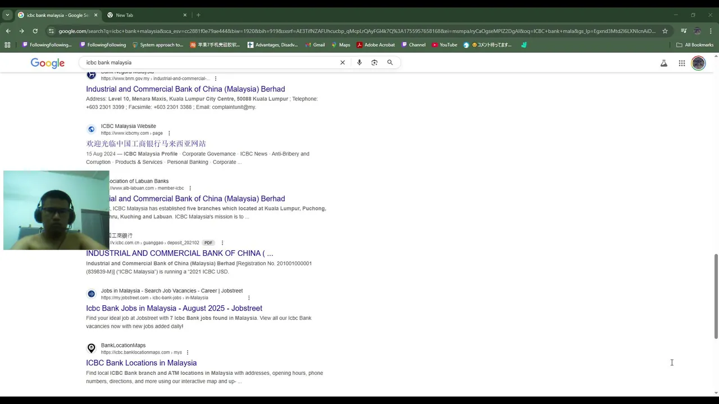Open the Gmail bookmark
Screen dimensions: 719x404
point(315,45)
